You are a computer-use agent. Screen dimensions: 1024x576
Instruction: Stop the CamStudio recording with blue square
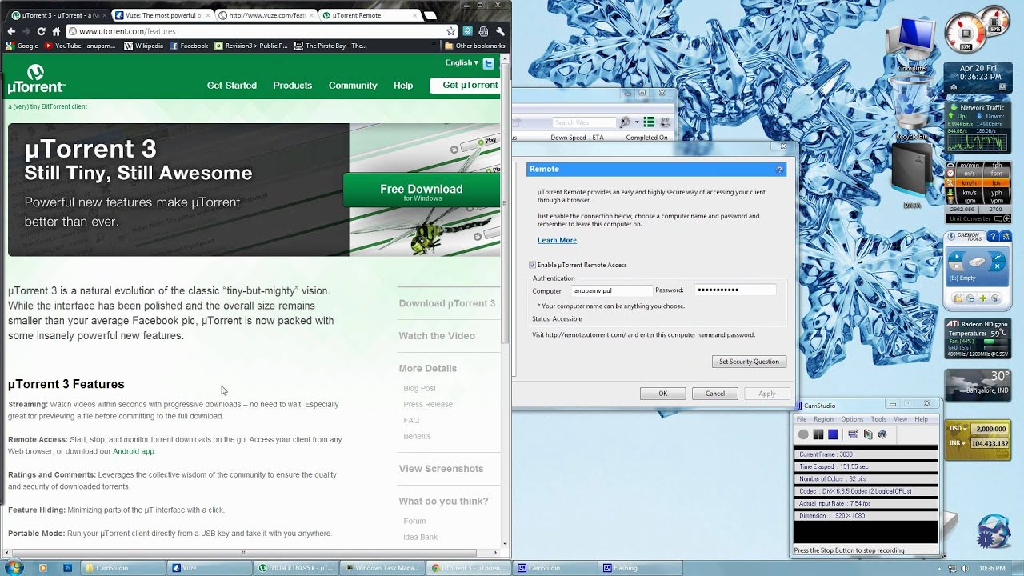(833, 434)
